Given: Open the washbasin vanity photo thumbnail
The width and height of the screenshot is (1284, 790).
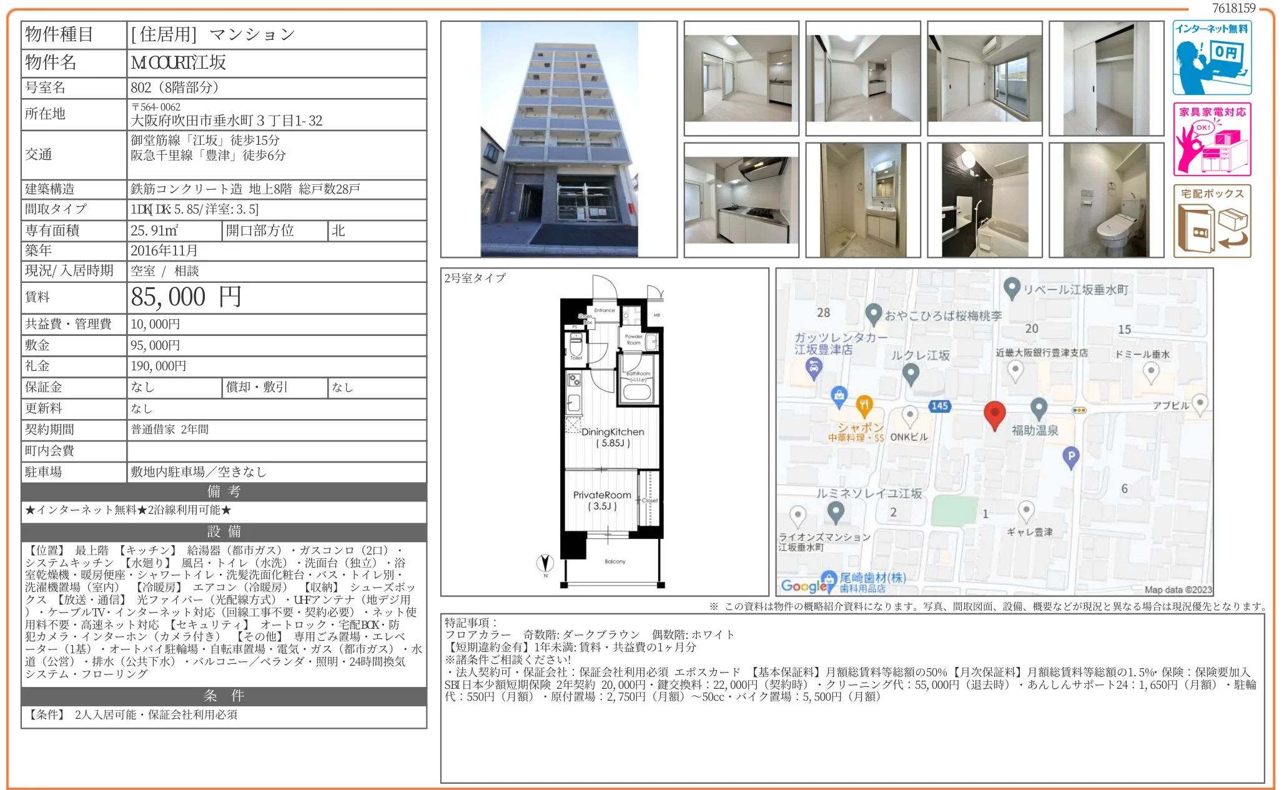Looking at the screenshot, I should point(863,200).
